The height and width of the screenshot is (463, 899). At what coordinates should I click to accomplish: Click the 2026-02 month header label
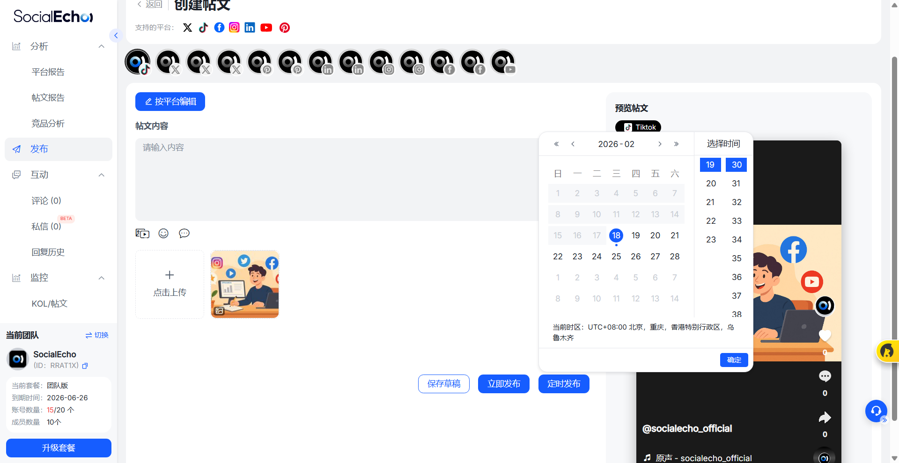click(x=616, y=144)
